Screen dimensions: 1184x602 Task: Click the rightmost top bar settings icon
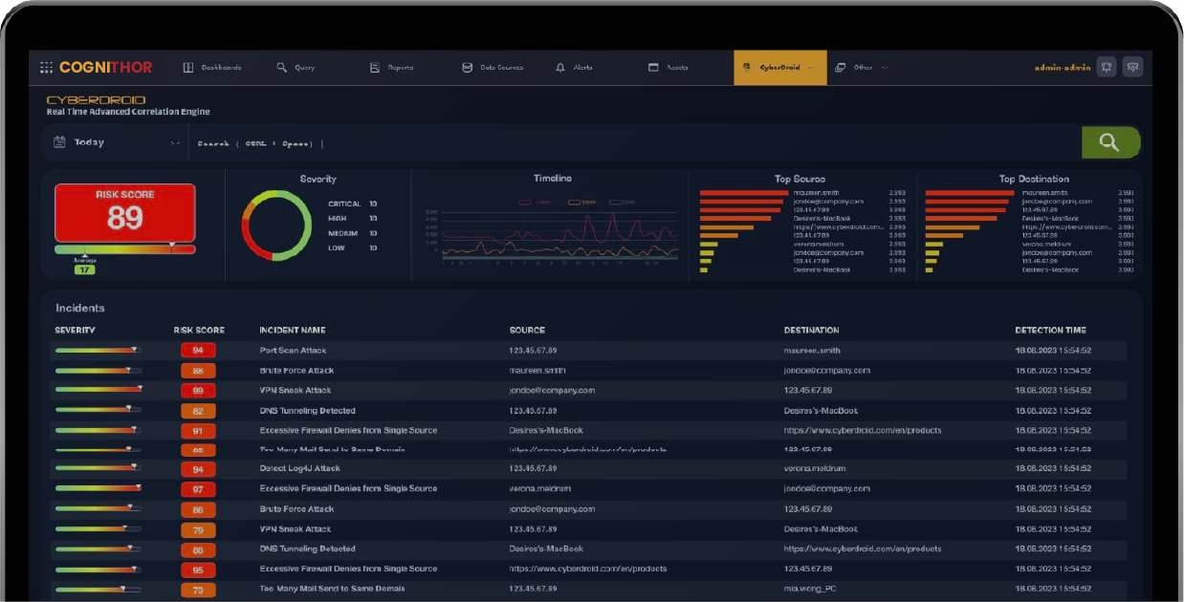point(1133,67)
